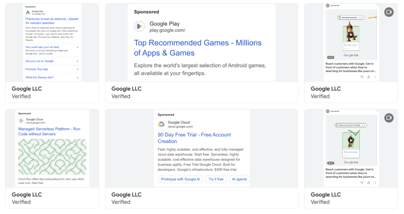
Task: Like the Ramadan Lanterns video ad with the heart icon
Action: coord(362,77)
